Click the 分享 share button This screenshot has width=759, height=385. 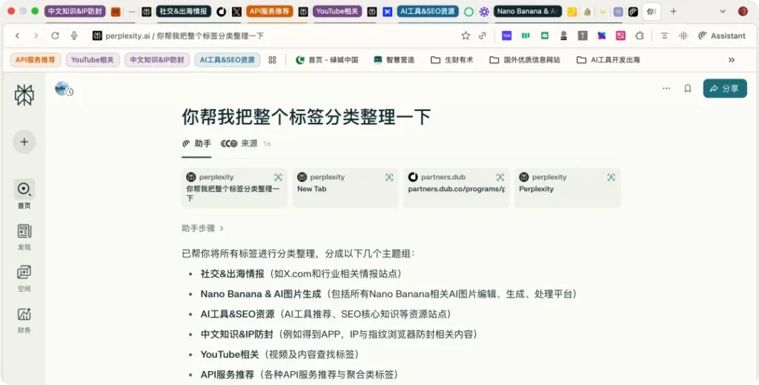click(x=725, y=89)
